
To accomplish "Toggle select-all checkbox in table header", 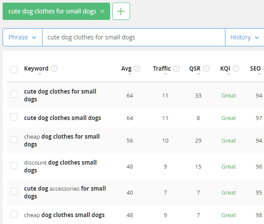I will tap(14, 70).
